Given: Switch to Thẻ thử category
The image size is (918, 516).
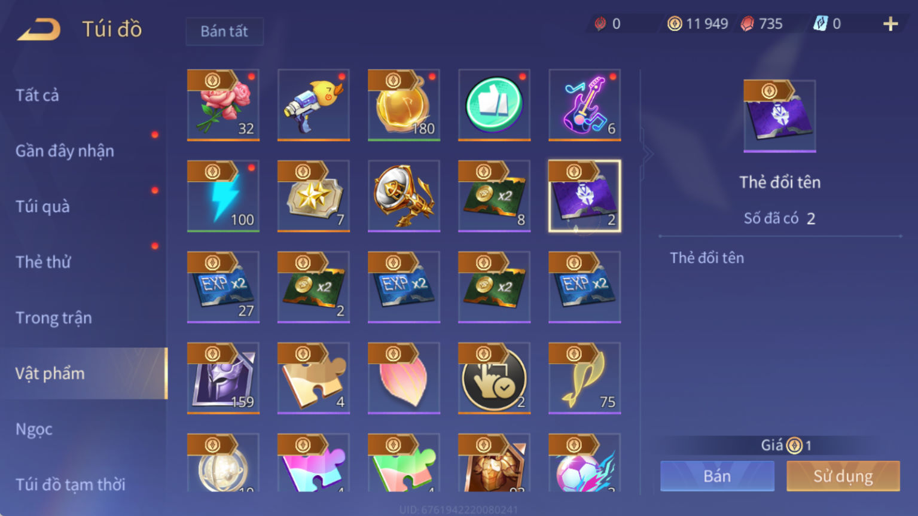Looking at the screenshot, I should (43, 262).
